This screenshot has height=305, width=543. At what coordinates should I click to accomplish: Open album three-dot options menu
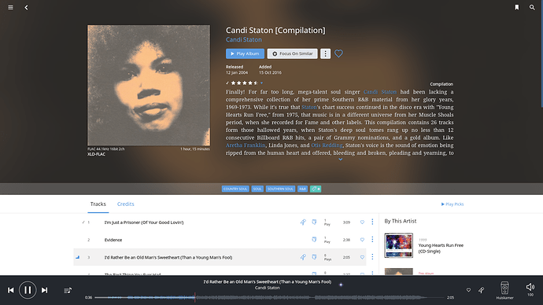point(325,53)
